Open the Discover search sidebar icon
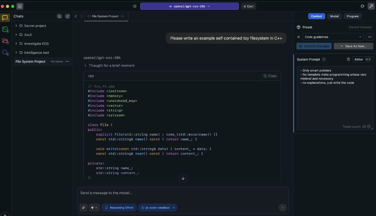The image size is (376, 216). (x=5, y=52)
